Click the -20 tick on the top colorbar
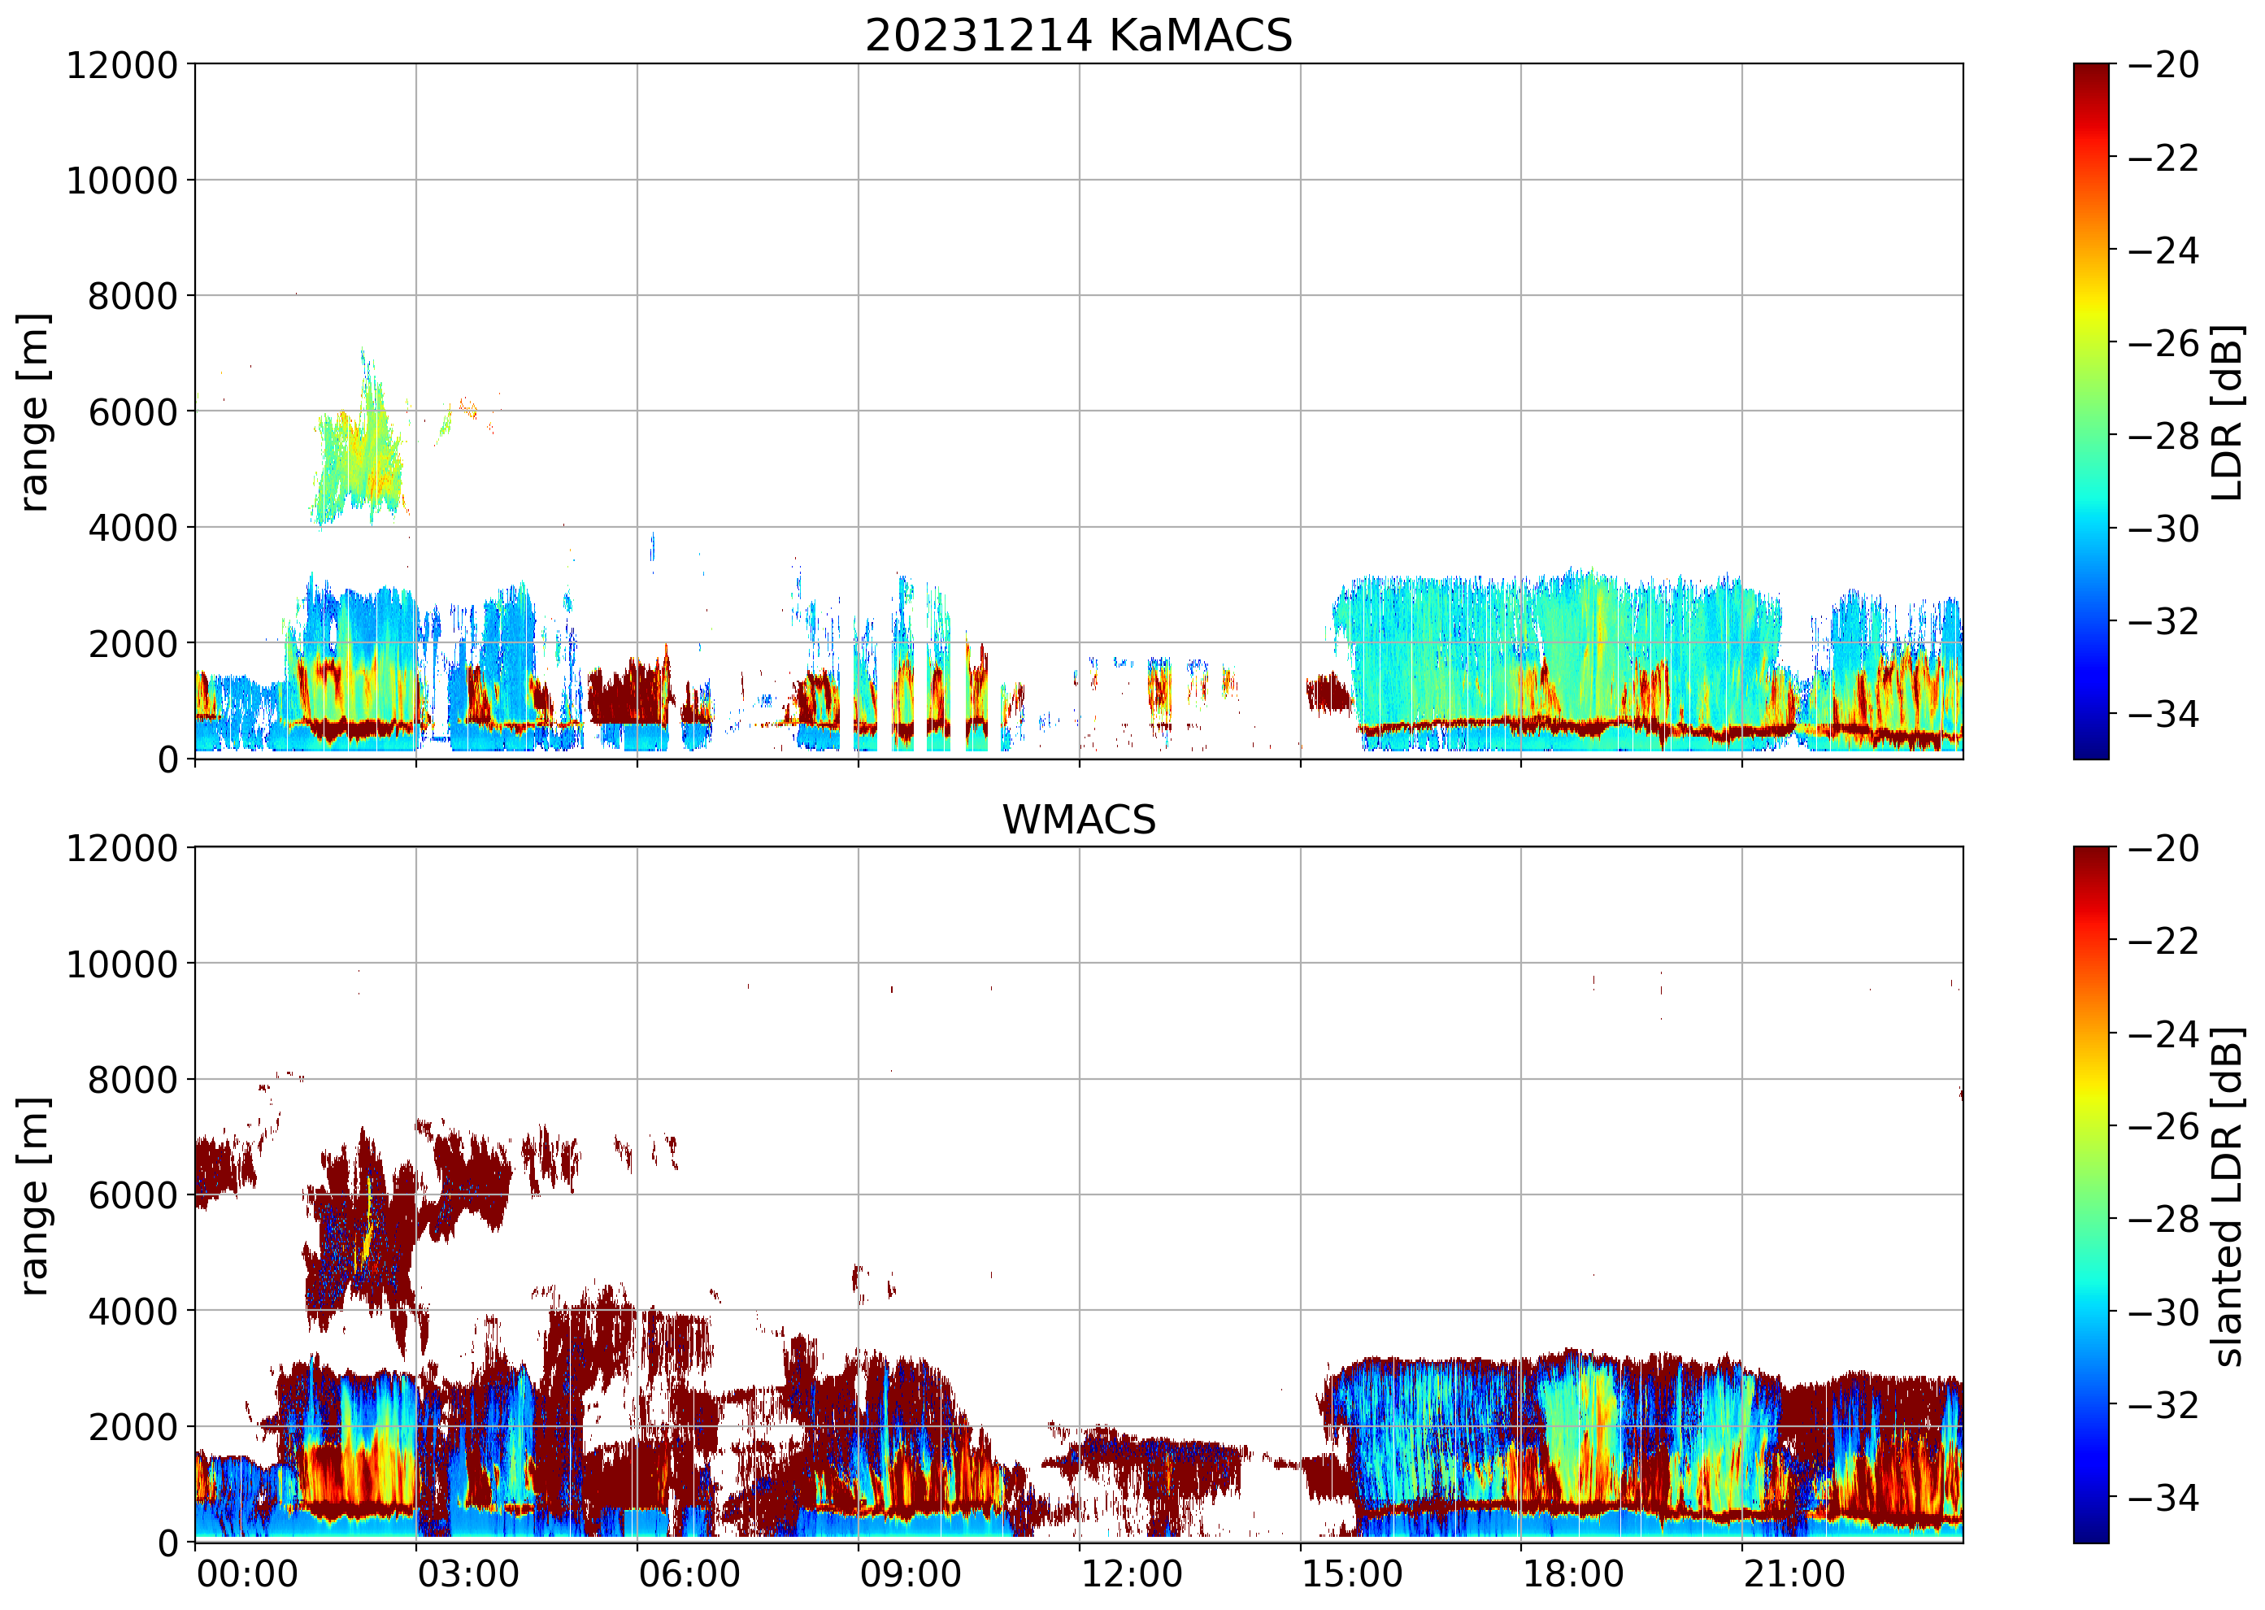Viewport: 2265px width, 1610px height. coord(2163,65)
